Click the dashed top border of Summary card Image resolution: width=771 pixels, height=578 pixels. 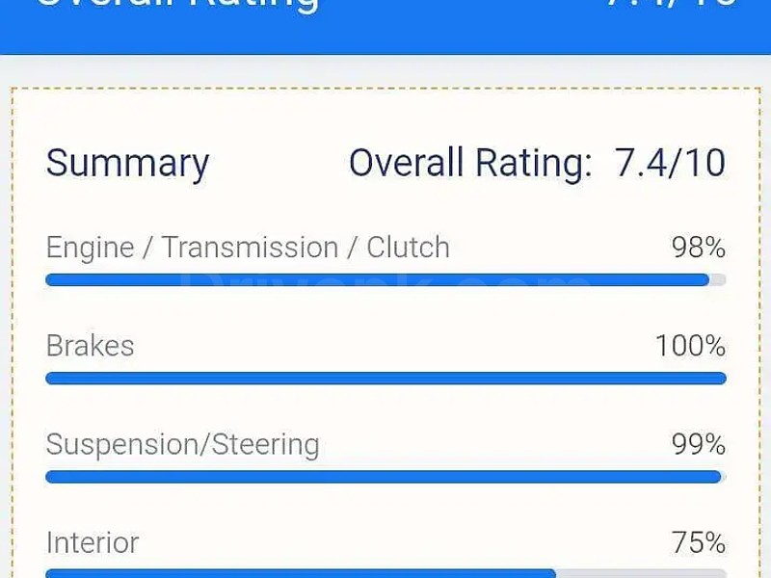pos(385,90)
